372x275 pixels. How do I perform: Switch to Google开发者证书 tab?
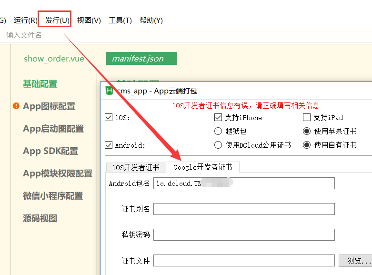pyautogui.click(x=203, y=167)
